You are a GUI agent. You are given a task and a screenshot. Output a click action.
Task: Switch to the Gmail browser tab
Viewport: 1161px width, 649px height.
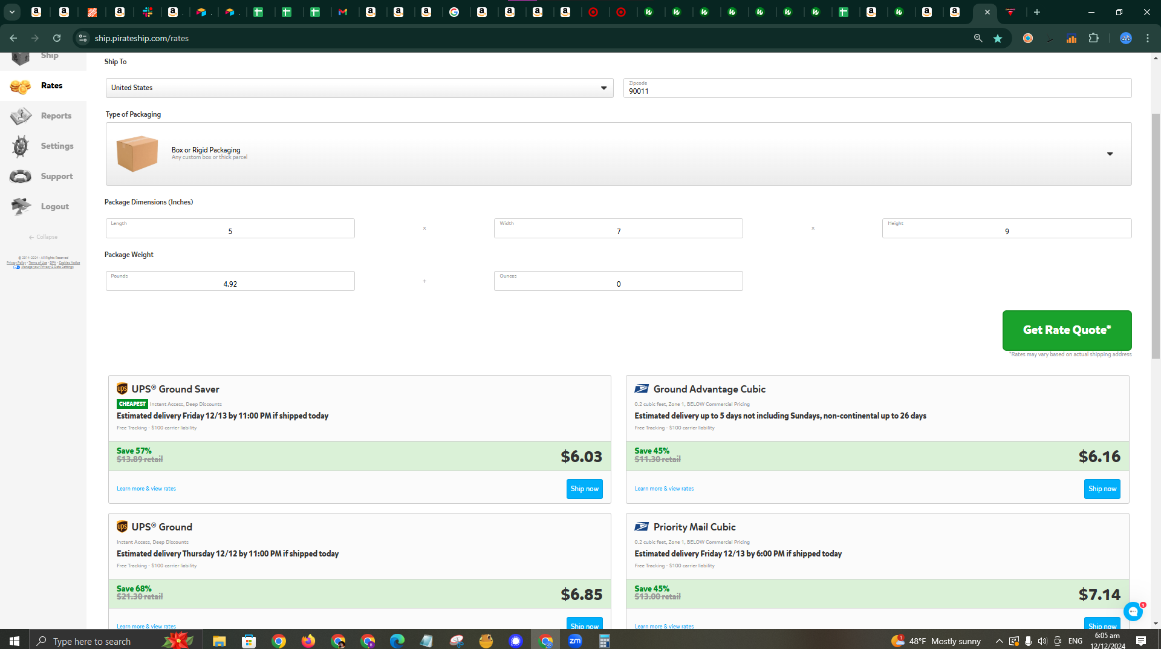[x=343, y=12]
